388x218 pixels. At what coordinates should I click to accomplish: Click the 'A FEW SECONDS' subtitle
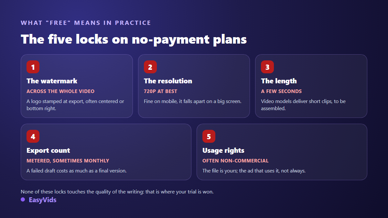coord(281,91)
